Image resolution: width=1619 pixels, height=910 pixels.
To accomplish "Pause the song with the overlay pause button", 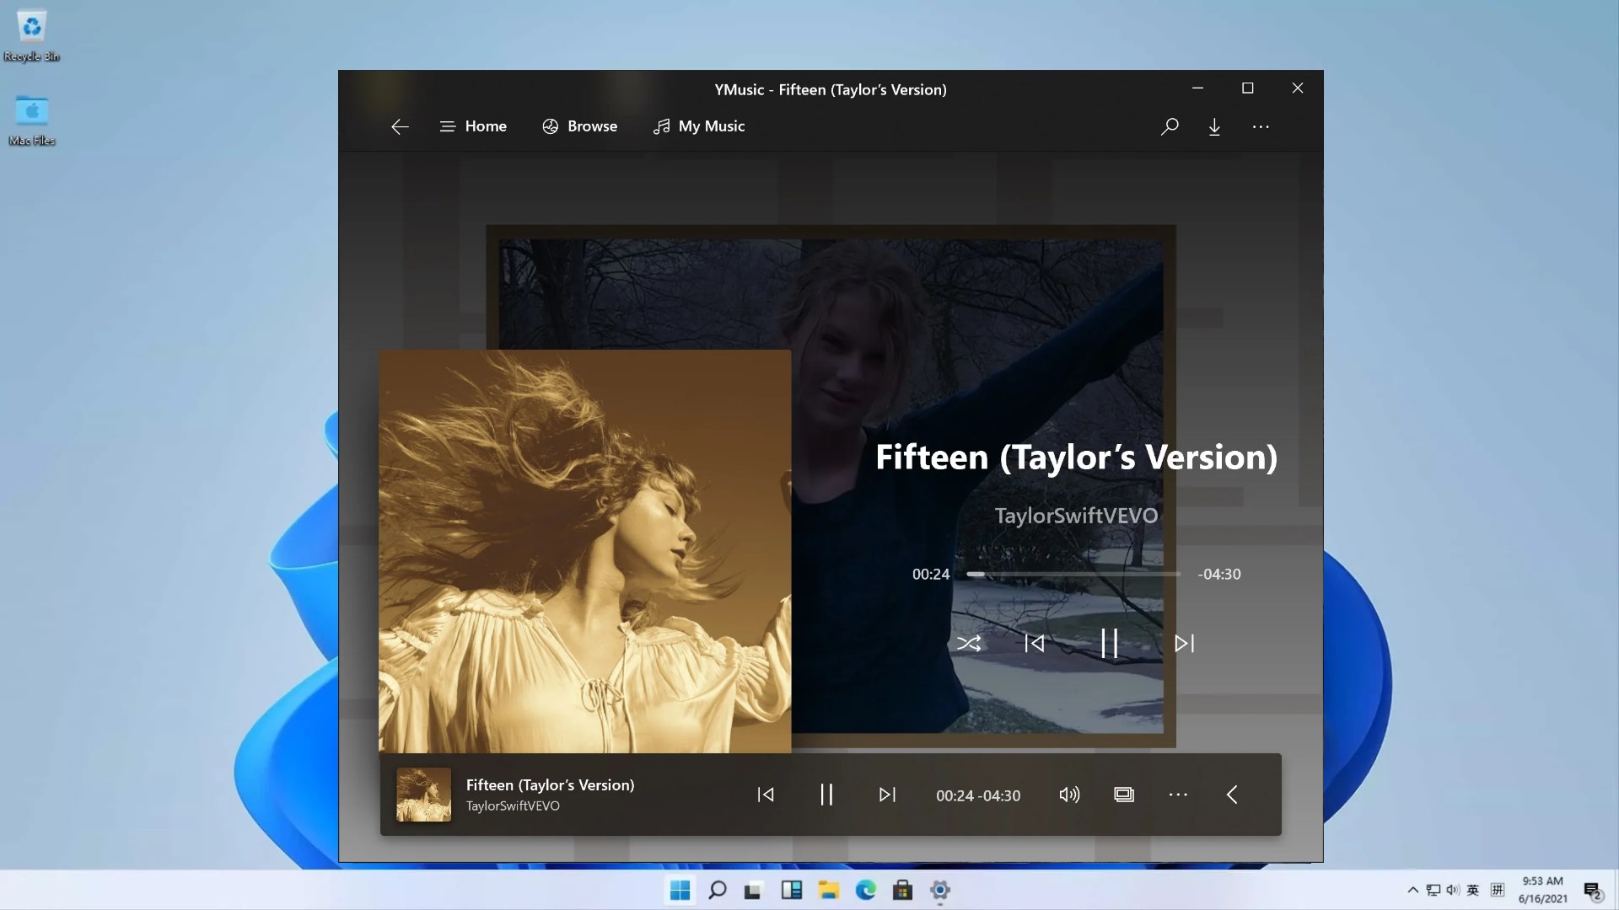I will [1110, 643].
